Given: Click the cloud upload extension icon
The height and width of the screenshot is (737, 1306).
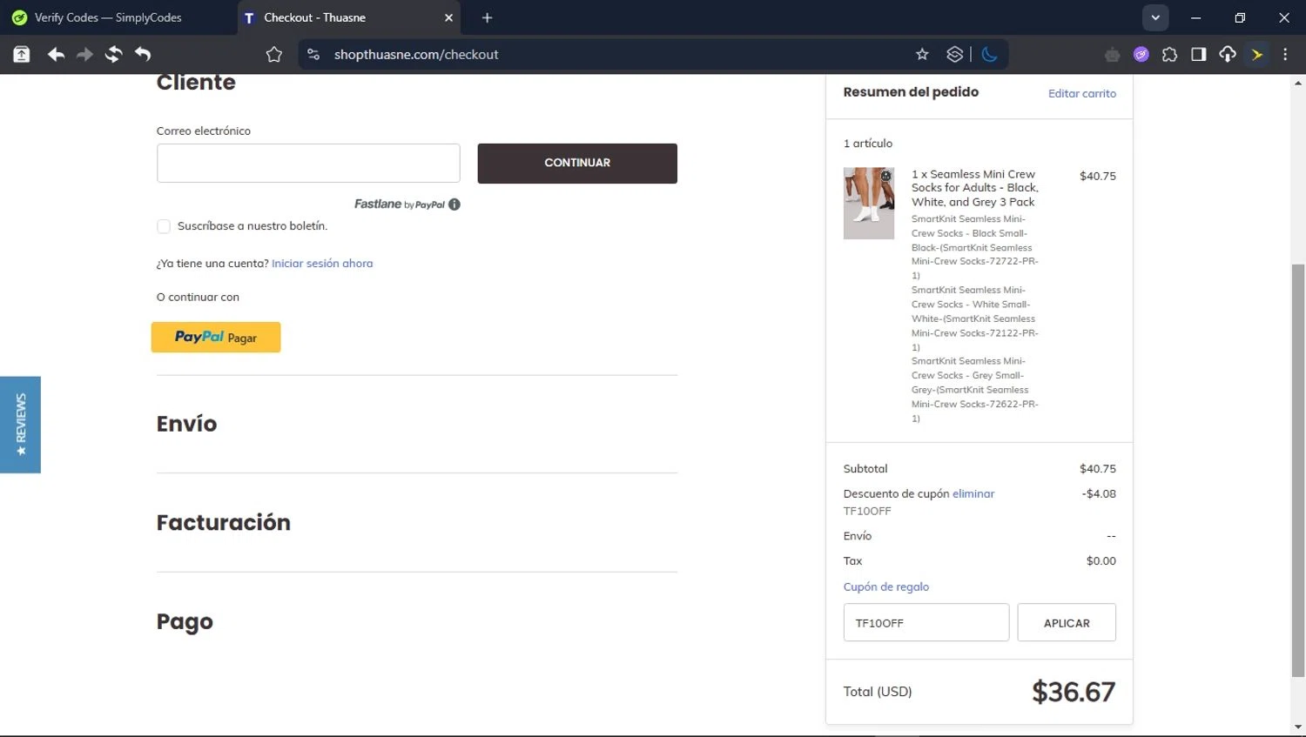Looking at the screenshot, I should (x=1228, y=54).
